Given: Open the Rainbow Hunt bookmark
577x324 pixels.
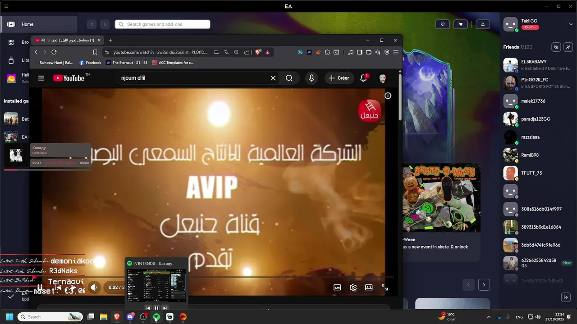Looking at the screenshot, I should (x=56, y=63).
